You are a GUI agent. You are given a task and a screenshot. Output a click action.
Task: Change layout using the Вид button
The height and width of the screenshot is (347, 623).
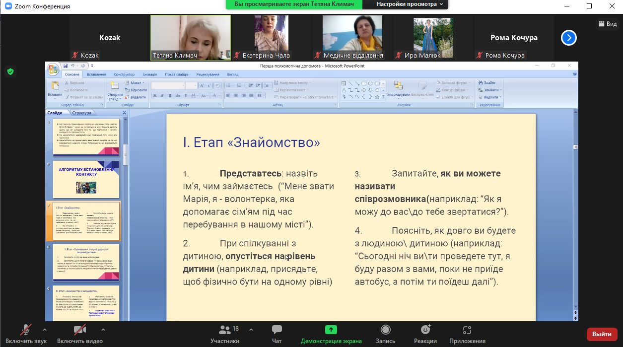pyautogui.click(x=607, y=24)
